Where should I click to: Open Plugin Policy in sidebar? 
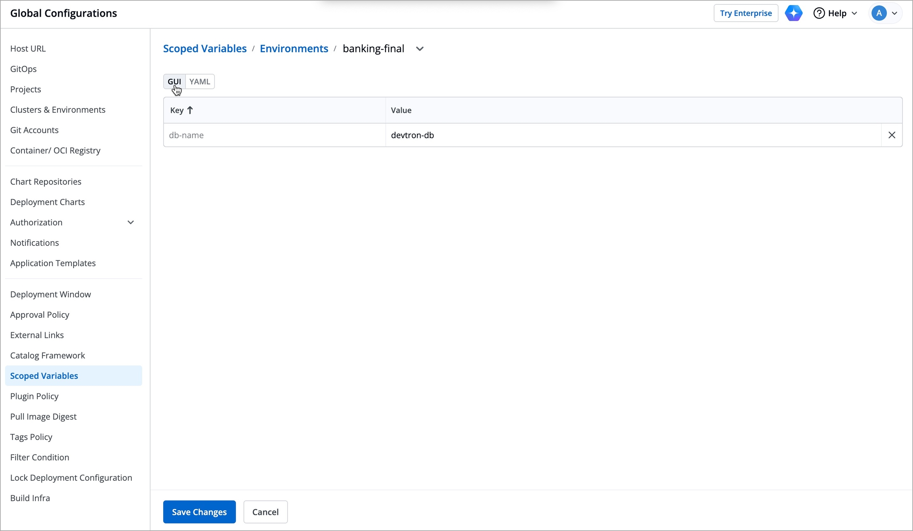coord(34,396)
